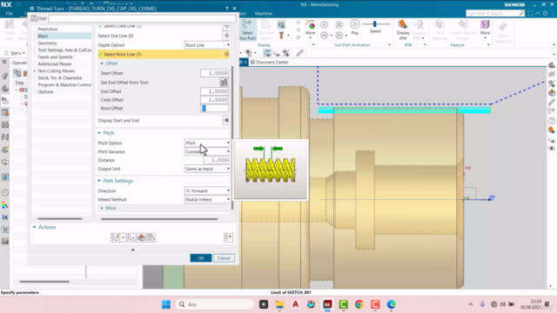Click the Select End Line target icon
The width and height of the screenshot is (557, 313).
point(226,36)
